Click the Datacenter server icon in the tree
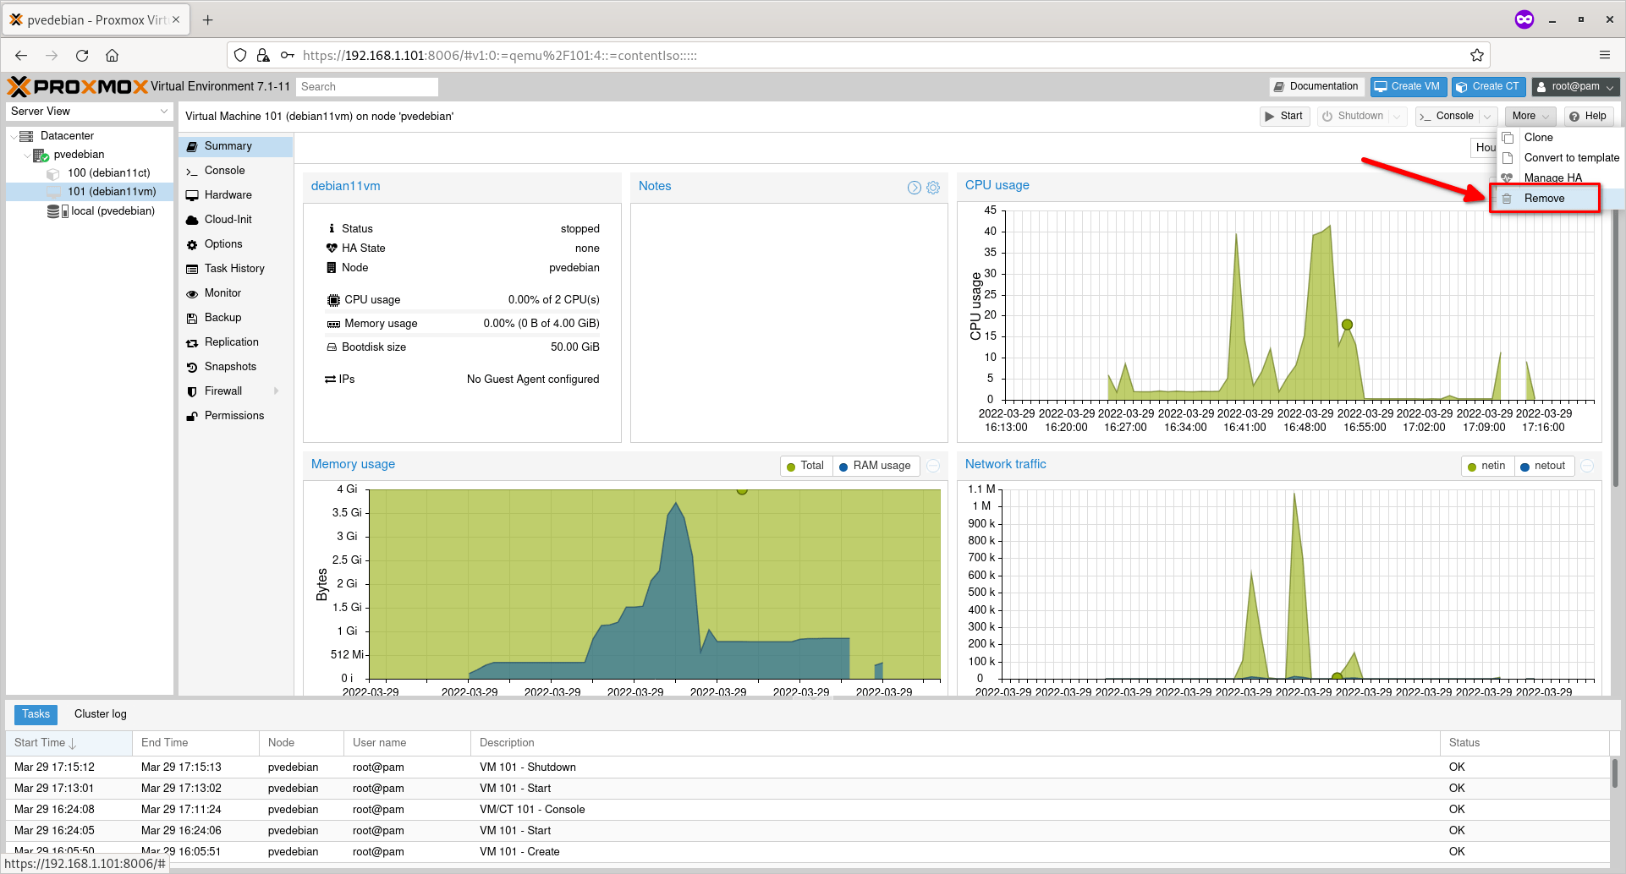Image resolution: width=1626 pixels, height=874 pixels. (26, 136)
